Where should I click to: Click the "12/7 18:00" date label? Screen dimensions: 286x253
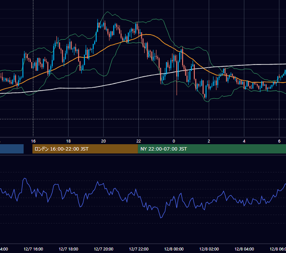click(x=69, y=249)
